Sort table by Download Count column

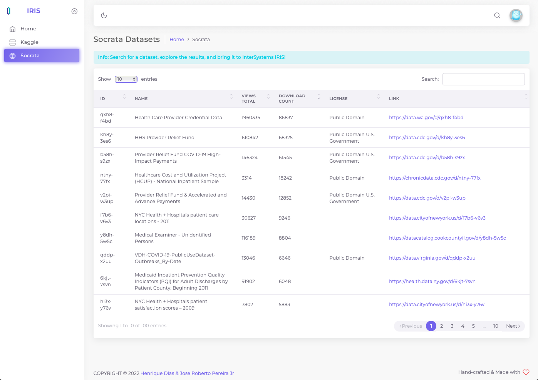(x=297, y=99)
